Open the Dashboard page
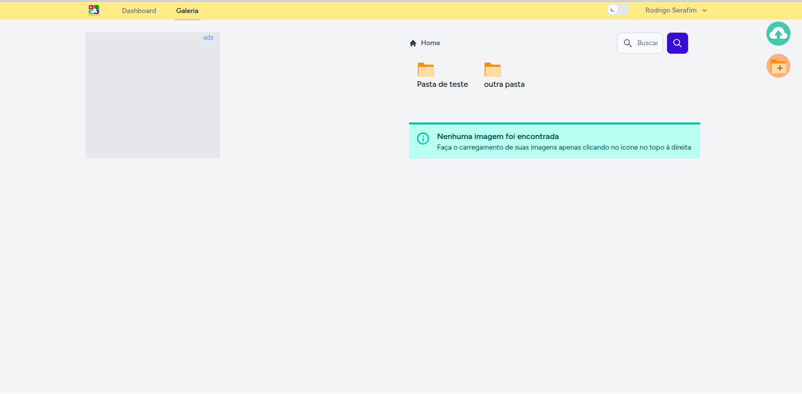802x394 pixels. pyautogui.click(x=139, y=11)
